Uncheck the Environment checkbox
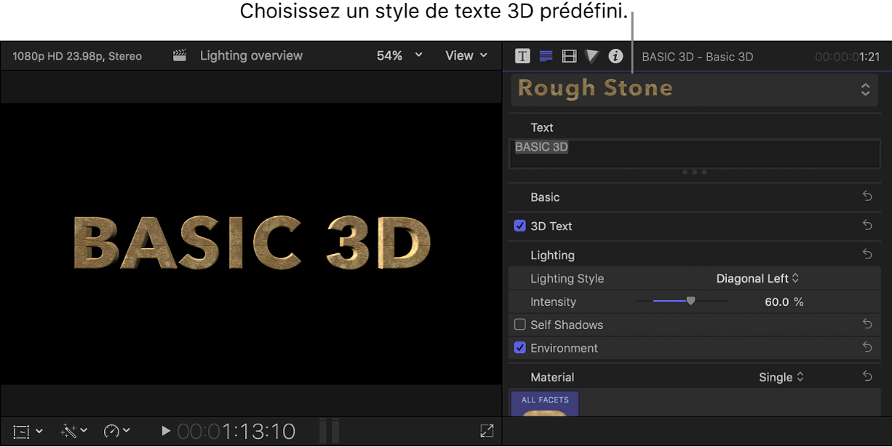Screen dimensions: 892x447 519,348
